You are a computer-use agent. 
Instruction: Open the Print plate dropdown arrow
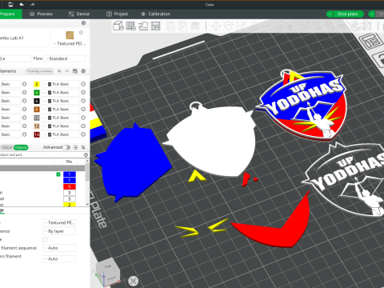point(371,14)
